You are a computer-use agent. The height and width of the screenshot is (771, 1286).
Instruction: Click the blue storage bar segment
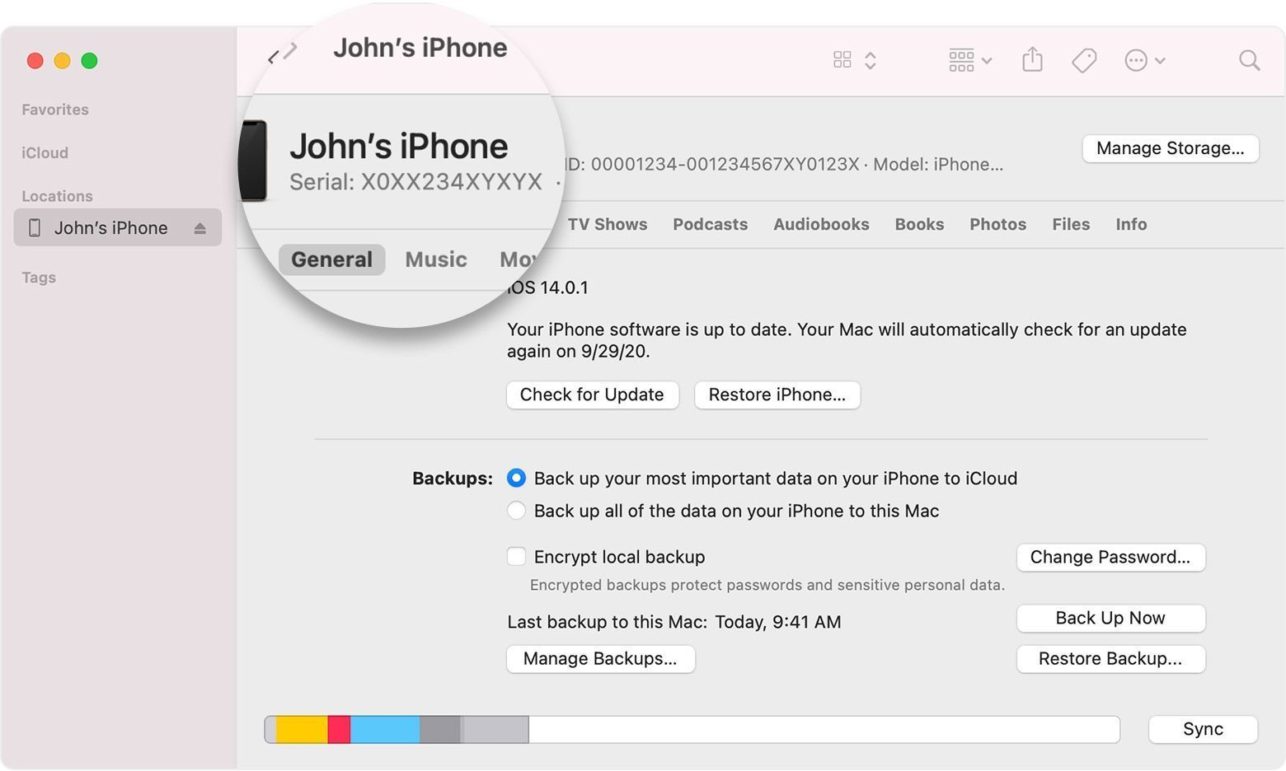pyautogui.click(x=385, y=730)
